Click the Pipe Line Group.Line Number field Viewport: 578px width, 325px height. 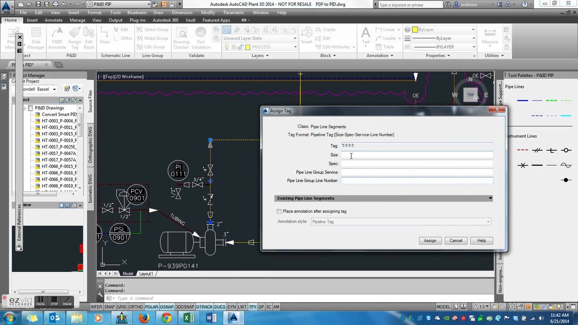click(x=417, y=181)
